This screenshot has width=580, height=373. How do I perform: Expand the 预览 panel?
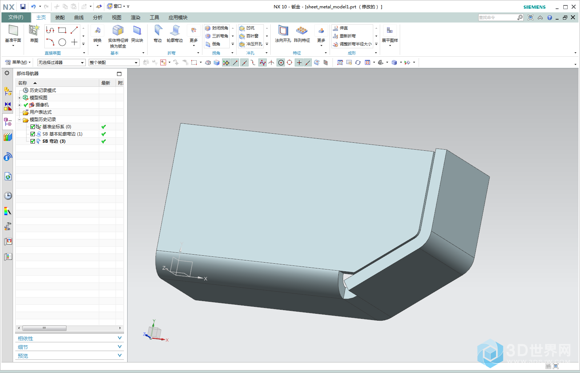(x=69, y=356)
